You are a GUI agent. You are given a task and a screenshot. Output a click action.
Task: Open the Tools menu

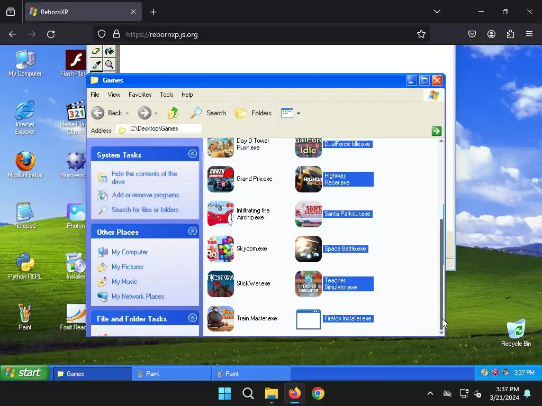[167, 95]
